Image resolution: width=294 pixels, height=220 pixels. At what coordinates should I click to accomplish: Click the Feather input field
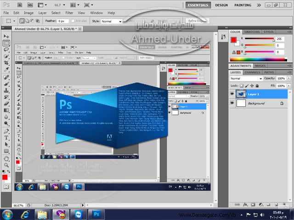click(63, 21)
